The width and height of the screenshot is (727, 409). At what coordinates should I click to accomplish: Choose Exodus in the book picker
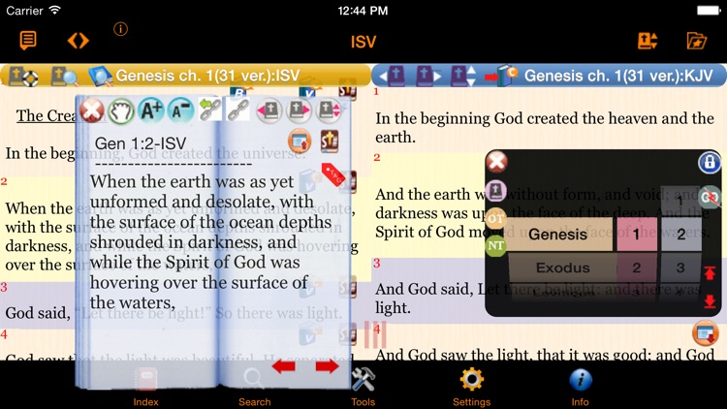[562, 267]
